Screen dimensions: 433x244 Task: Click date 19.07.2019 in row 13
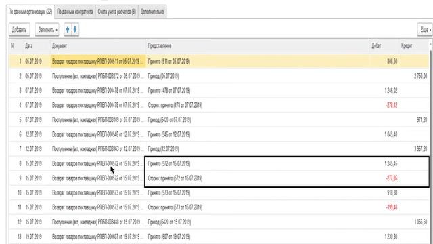pos(33,237)
